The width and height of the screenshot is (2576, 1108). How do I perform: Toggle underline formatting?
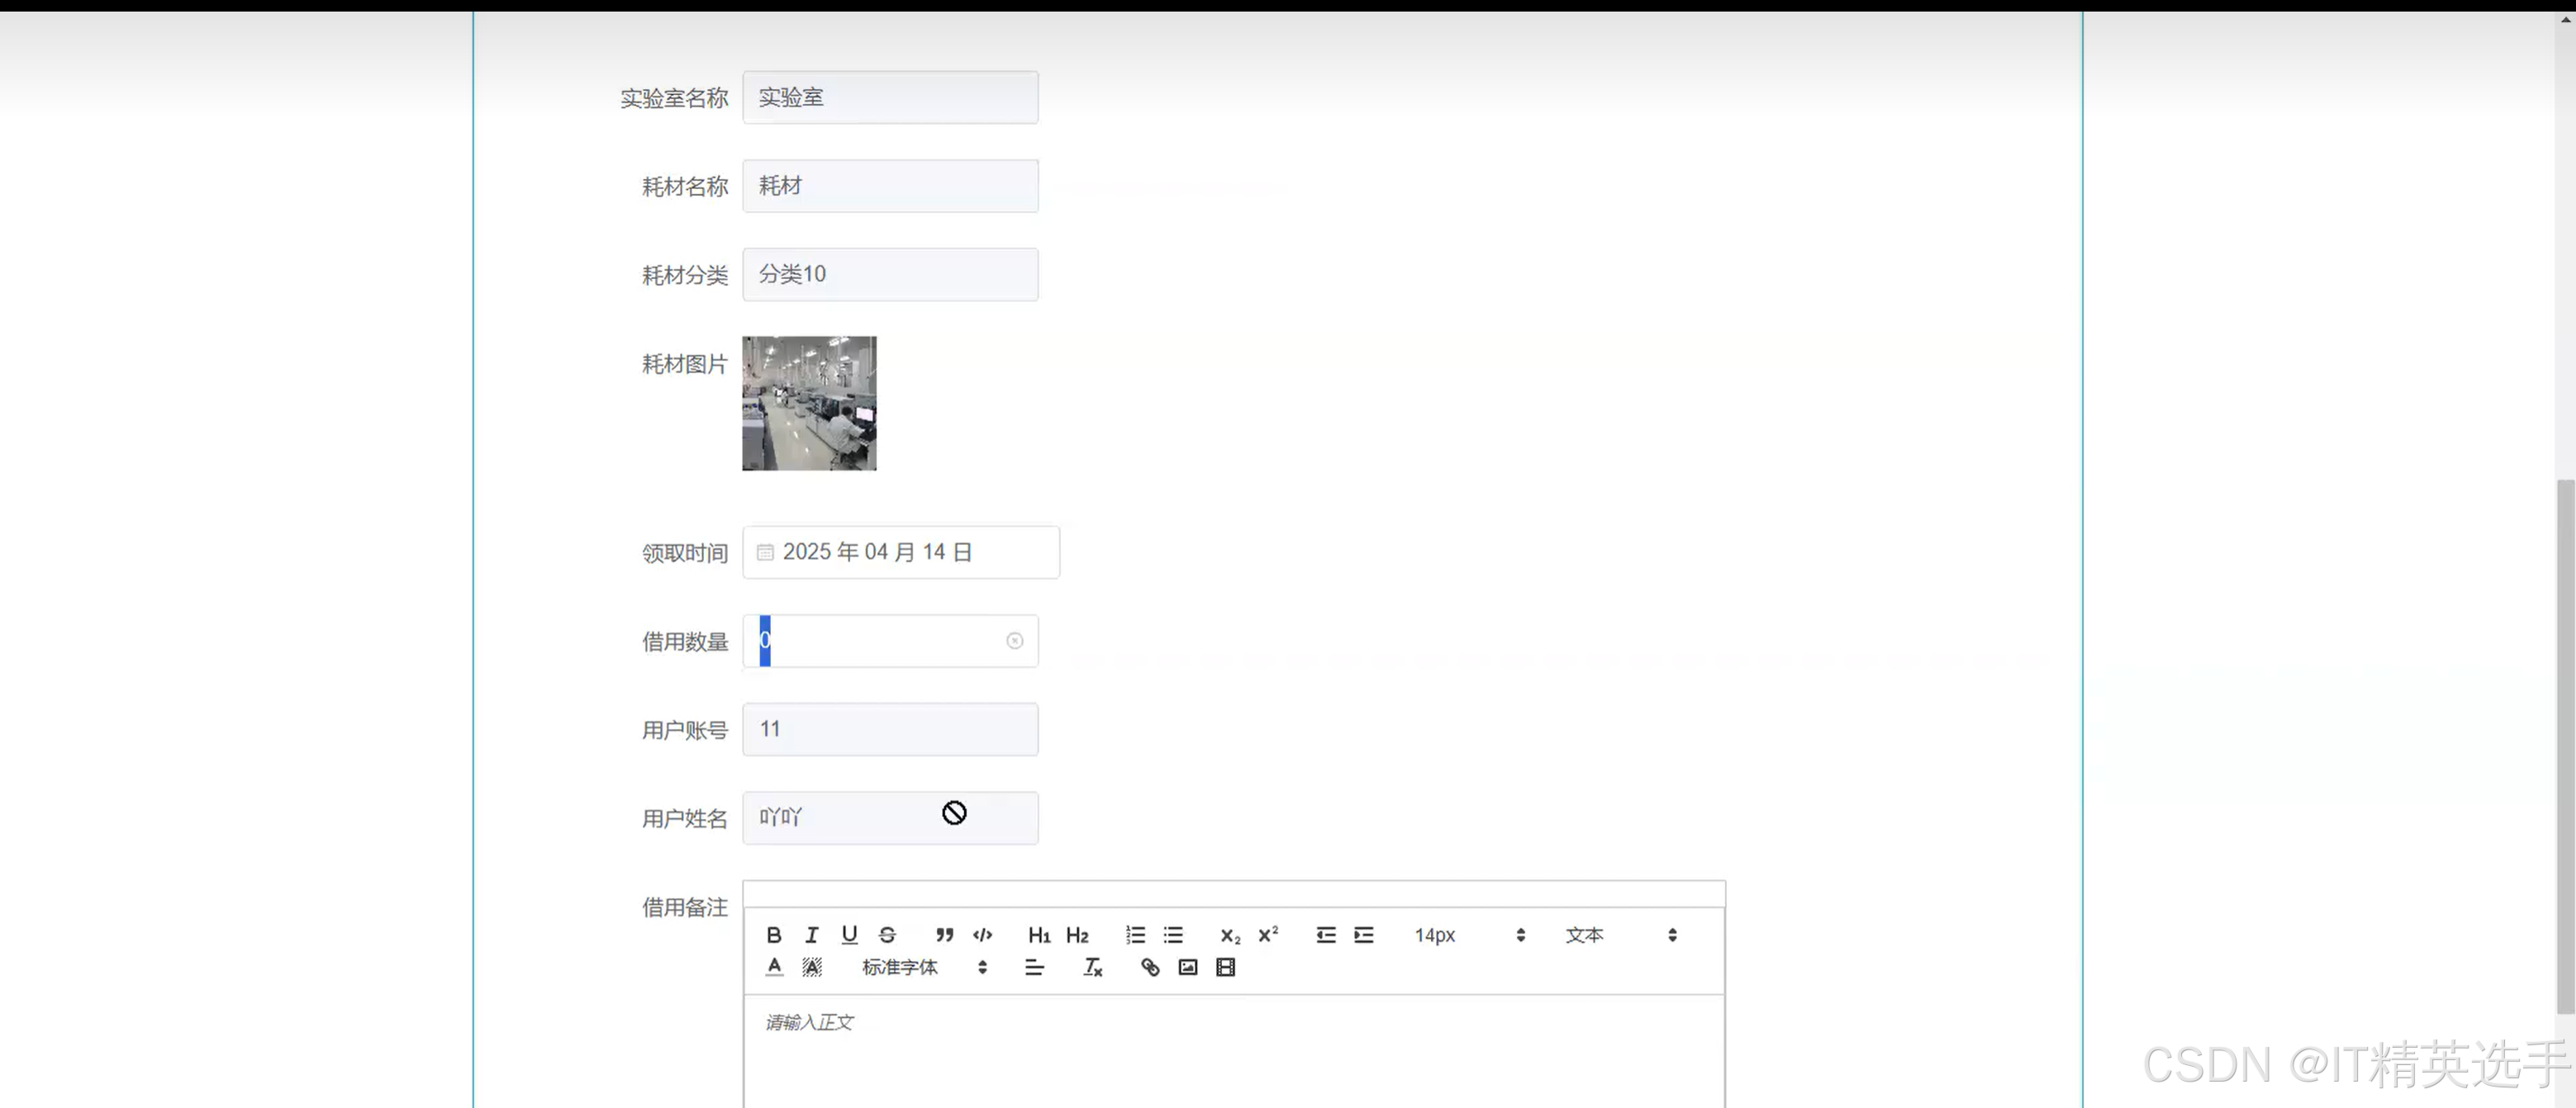pos(848,935)
